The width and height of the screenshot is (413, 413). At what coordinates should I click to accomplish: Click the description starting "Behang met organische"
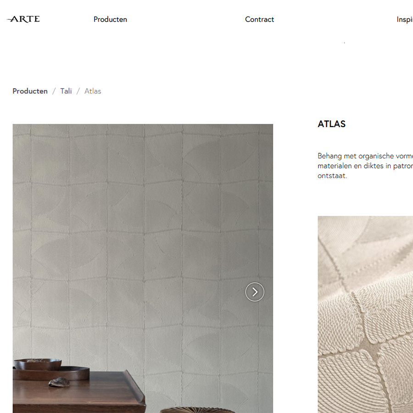tap(365, 166)
